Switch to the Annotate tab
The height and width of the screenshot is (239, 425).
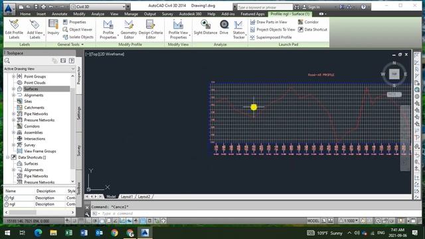coord(59,14)
